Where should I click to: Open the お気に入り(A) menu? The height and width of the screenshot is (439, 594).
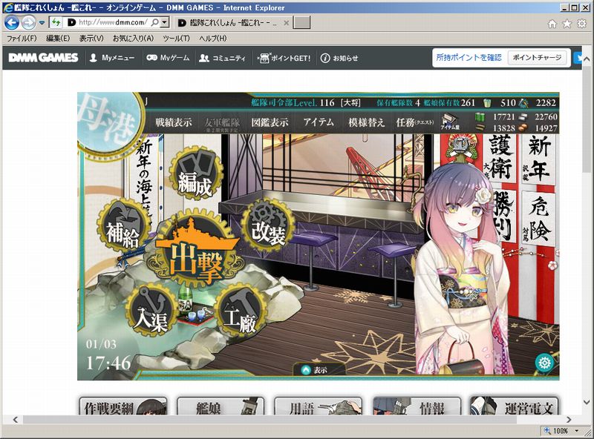(133, 39)
